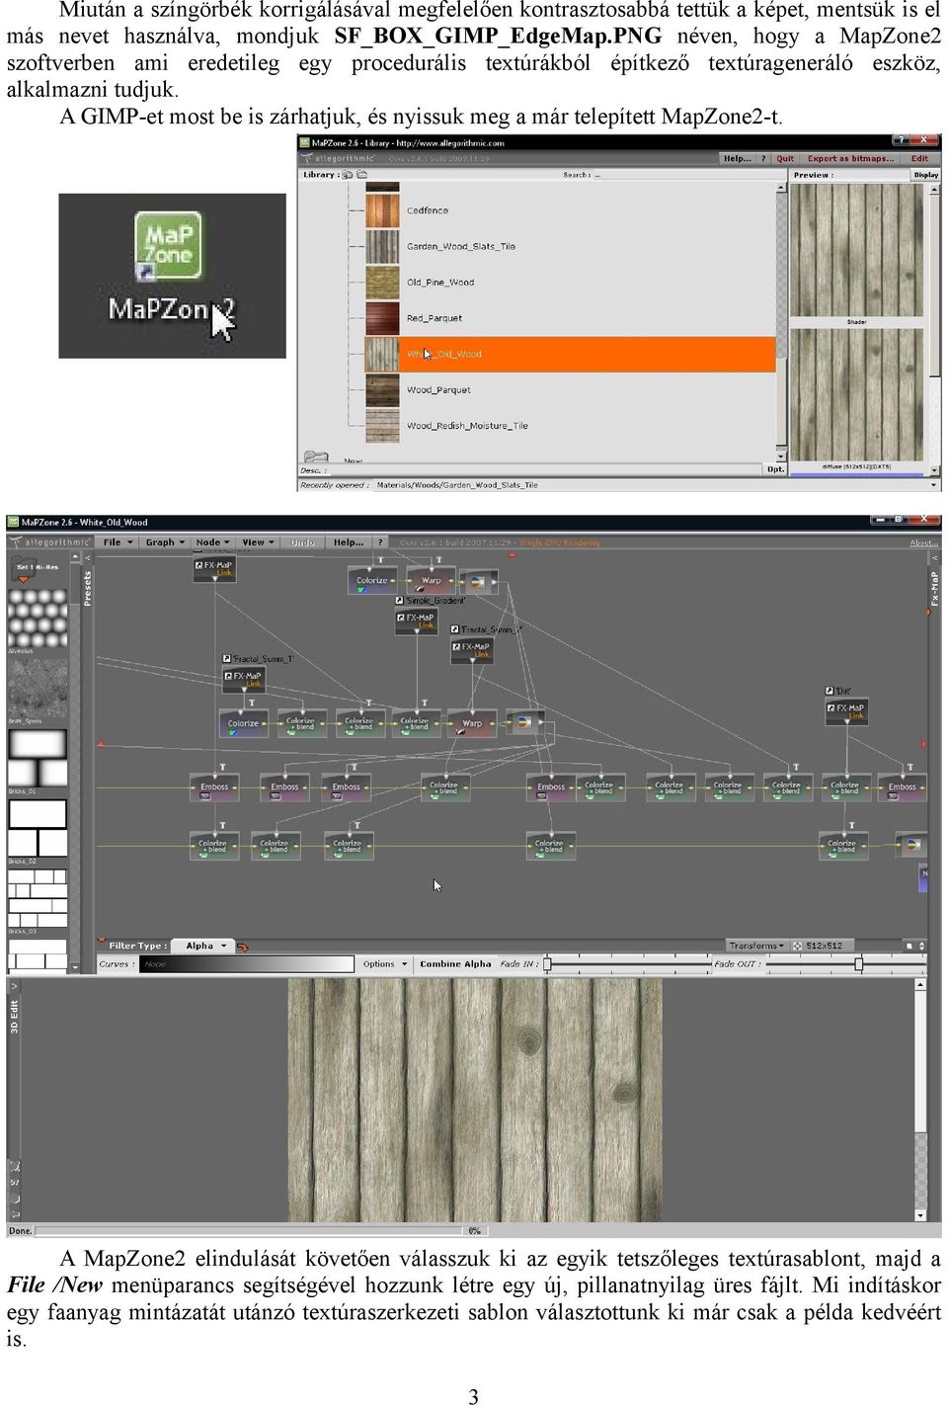
Task: Select the highlighted White_Old_Wood row
Action: (571, 354)
